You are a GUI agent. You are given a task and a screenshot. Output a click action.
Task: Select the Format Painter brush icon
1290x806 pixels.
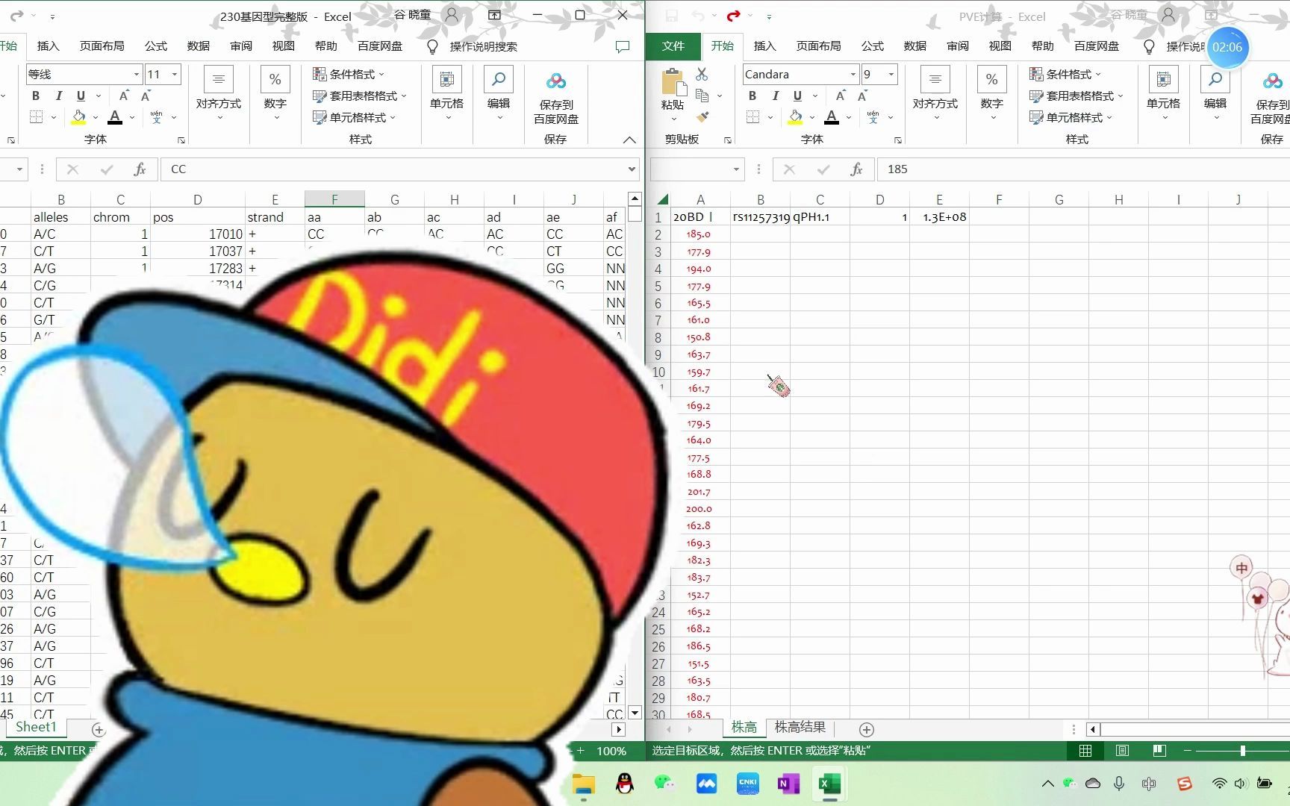click(702, 118)
